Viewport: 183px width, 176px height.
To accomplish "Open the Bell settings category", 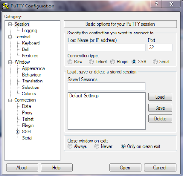I will click(x=25, y=49).
